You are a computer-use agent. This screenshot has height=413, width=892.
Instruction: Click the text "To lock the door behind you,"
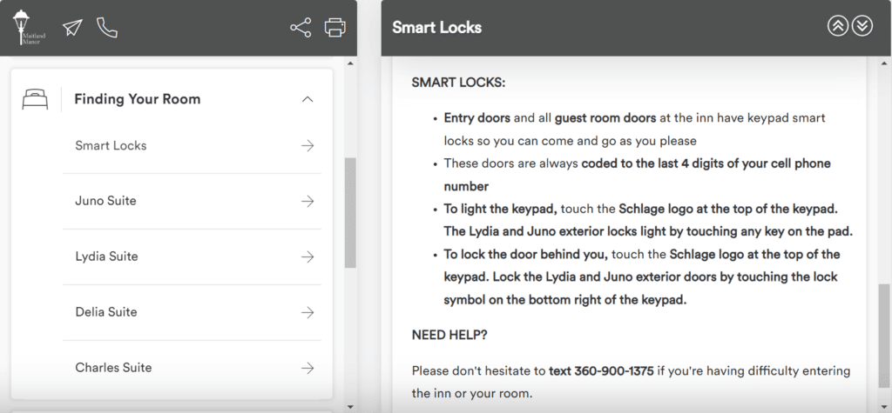(525, 255)
